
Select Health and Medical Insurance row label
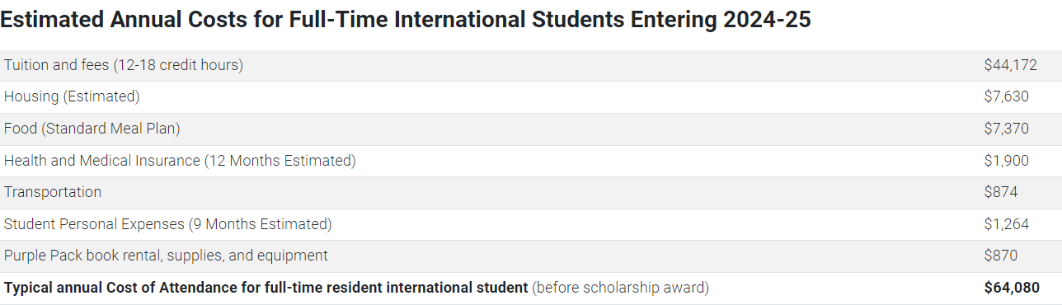[180, 161]
